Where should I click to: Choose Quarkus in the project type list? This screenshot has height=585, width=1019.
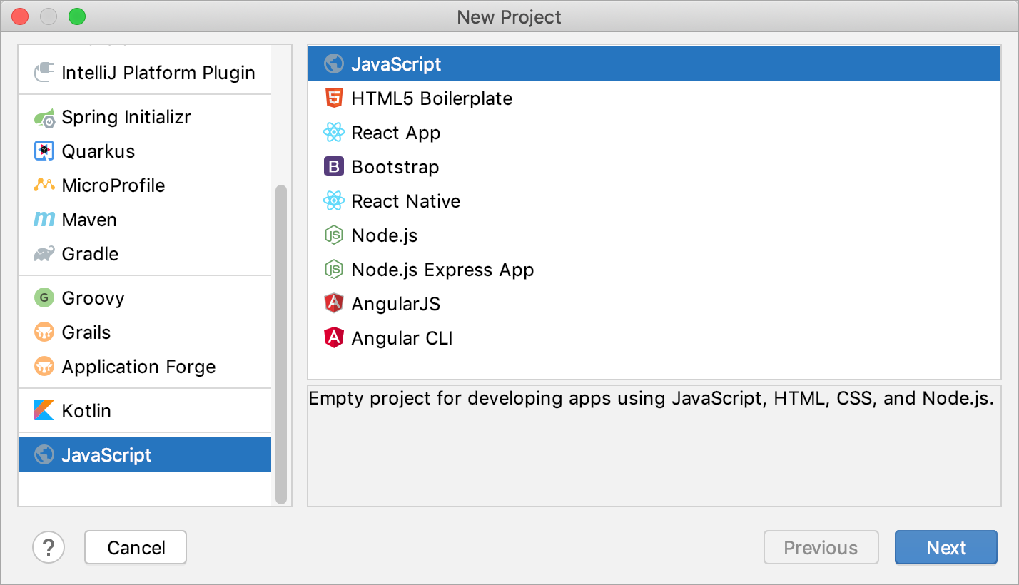point(145,151)
